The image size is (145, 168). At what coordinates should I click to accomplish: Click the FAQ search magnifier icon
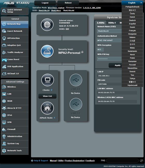[142, 160]
